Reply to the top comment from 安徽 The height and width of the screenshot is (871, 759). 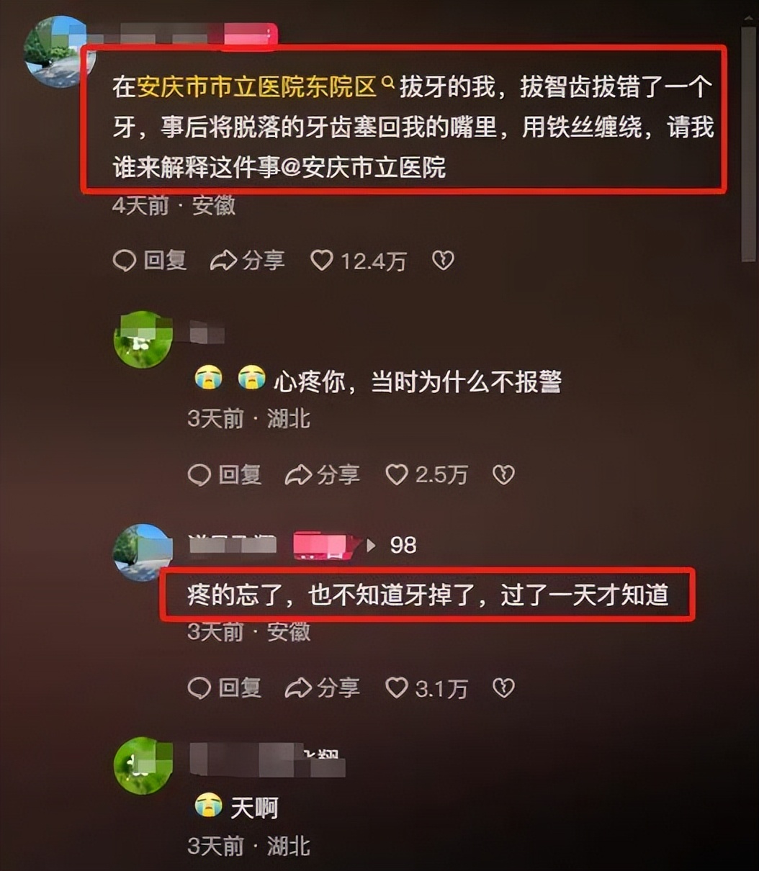click(x=150, y=261)
